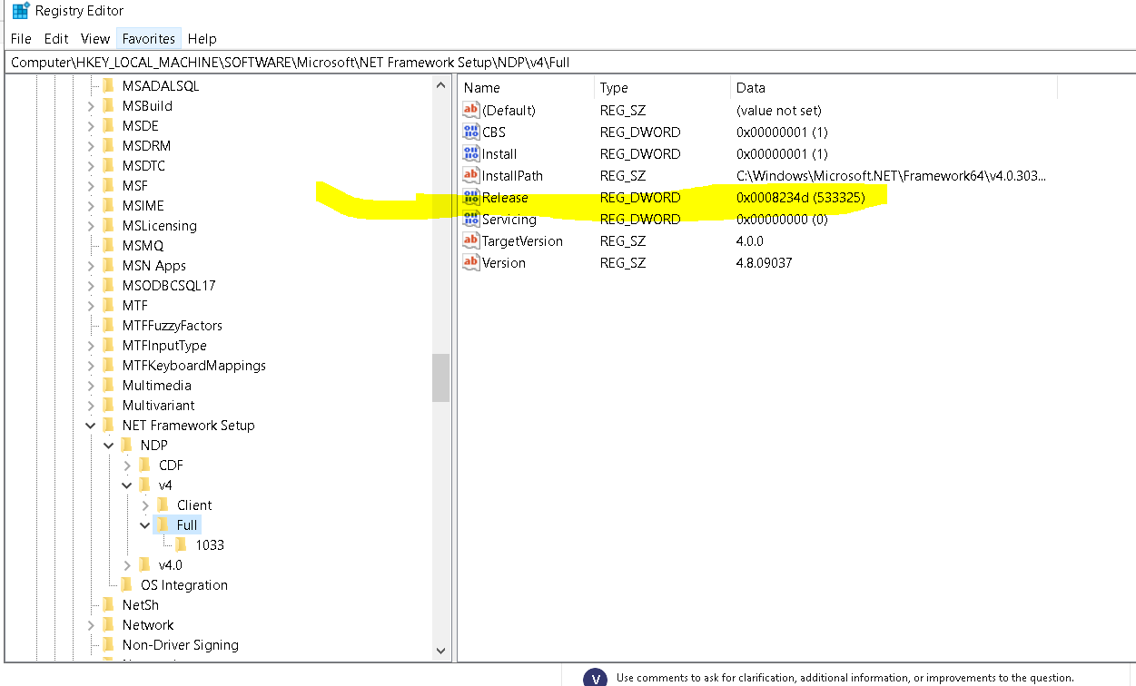Expand the MSBuild key
1136x686 pixels.
[91, 105]
